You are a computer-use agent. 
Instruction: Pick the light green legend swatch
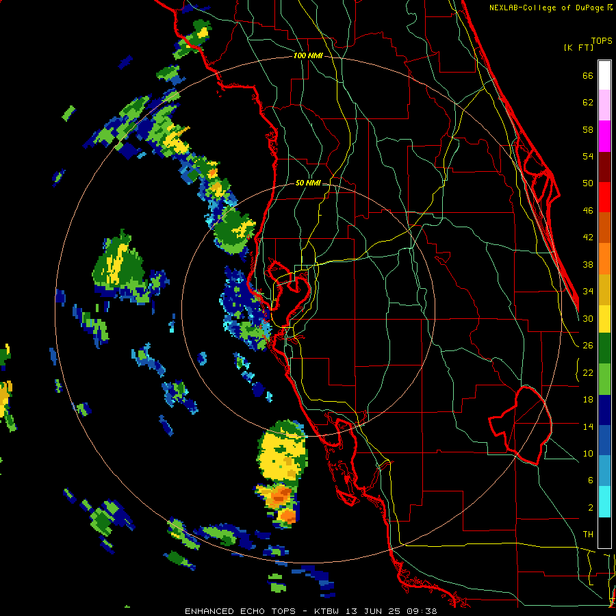click(604, 379)
